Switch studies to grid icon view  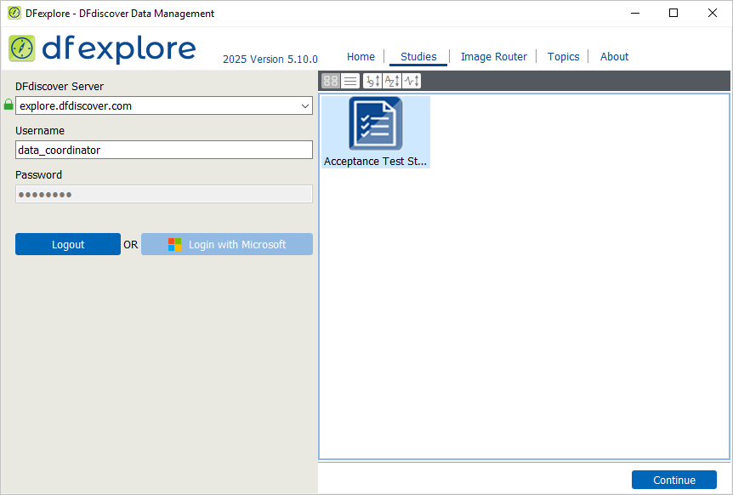331,81
